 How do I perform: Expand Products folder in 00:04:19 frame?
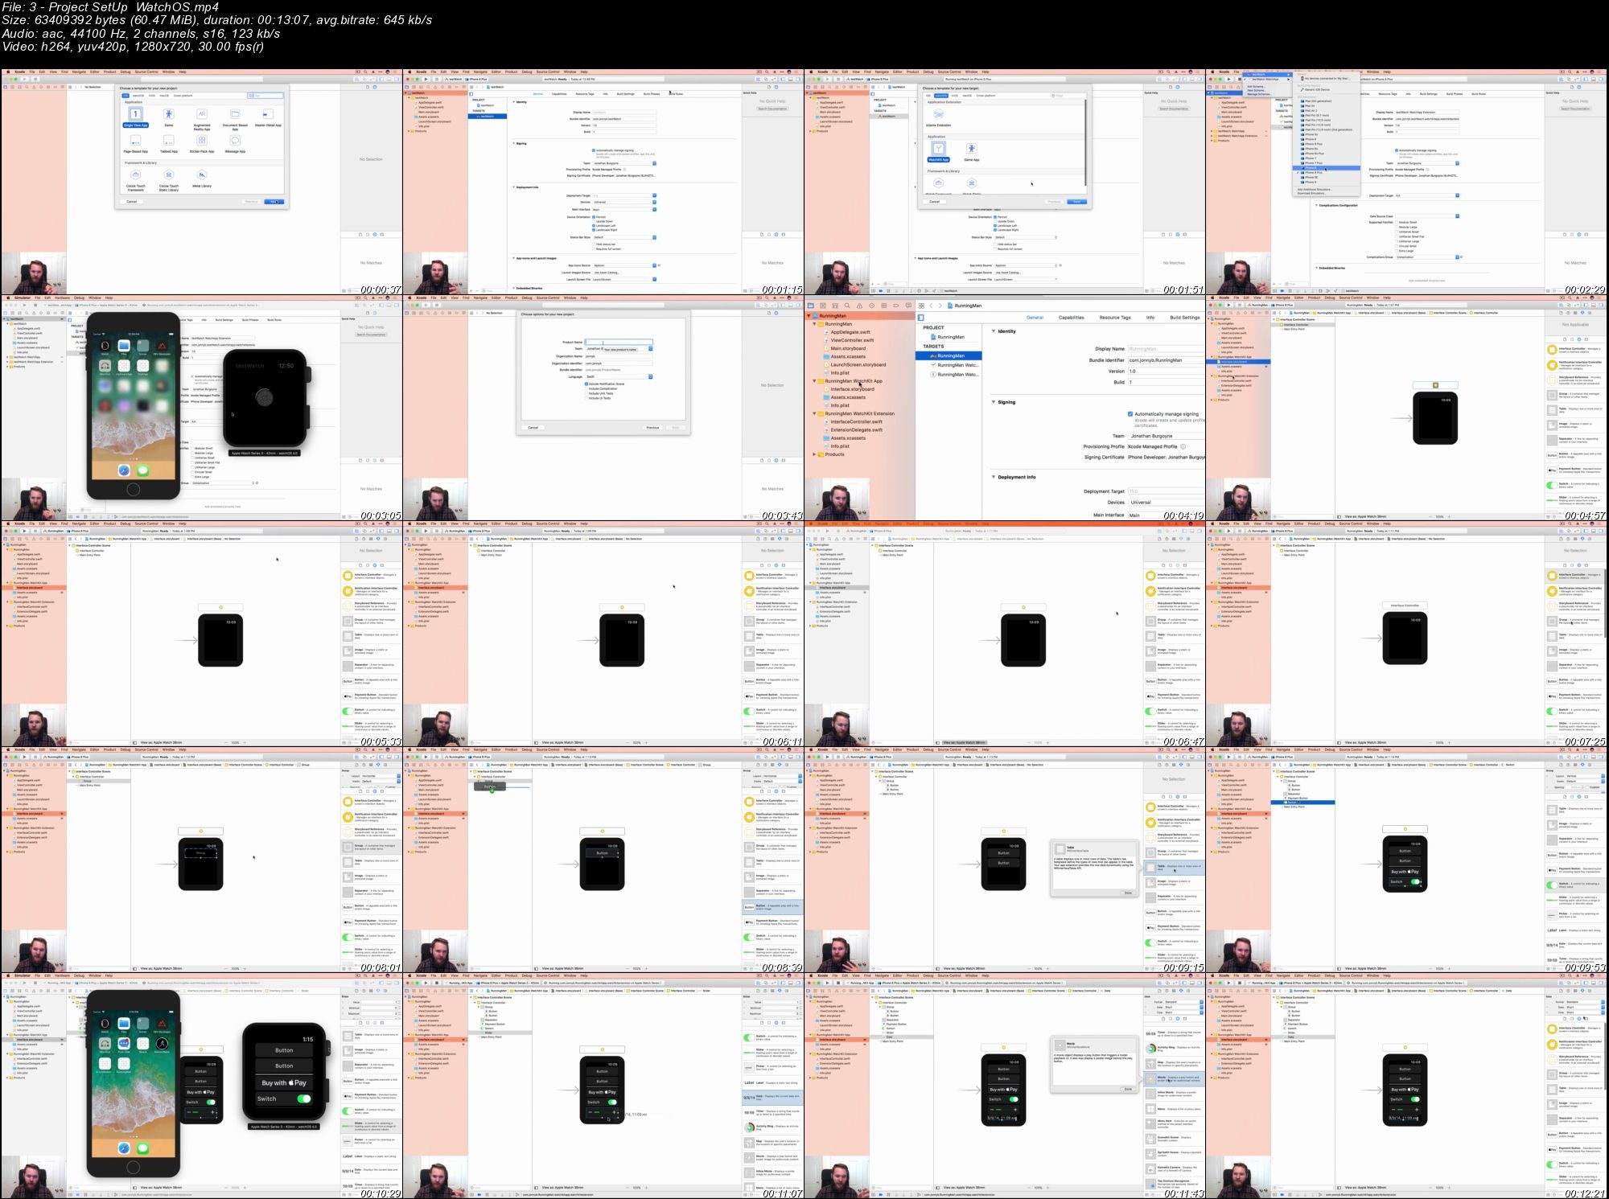(814, 454)
